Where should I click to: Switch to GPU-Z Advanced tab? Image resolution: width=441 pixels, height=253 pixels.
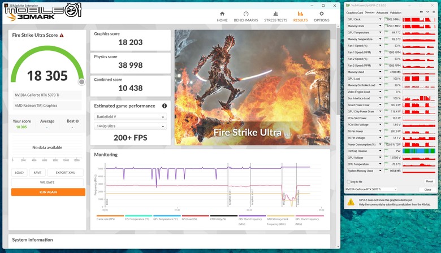click(x=382, y=12)
